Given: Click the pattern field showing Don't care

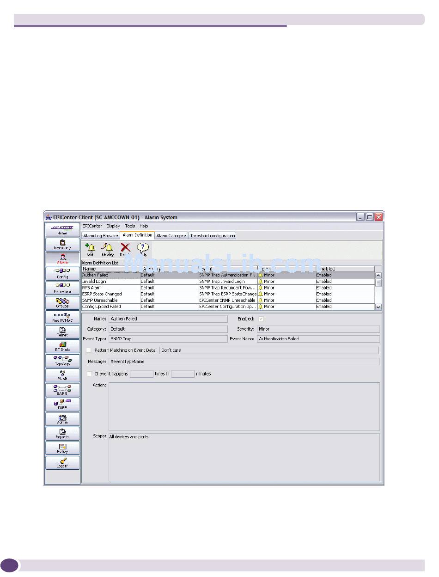Looking at the screenshot, I should [x=269, y=350].
